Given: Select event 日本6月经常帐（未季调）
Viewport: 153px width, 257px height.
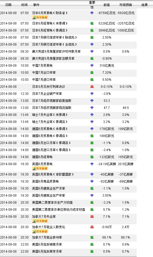Looking at the screenshot, I should tap(50, 23).
